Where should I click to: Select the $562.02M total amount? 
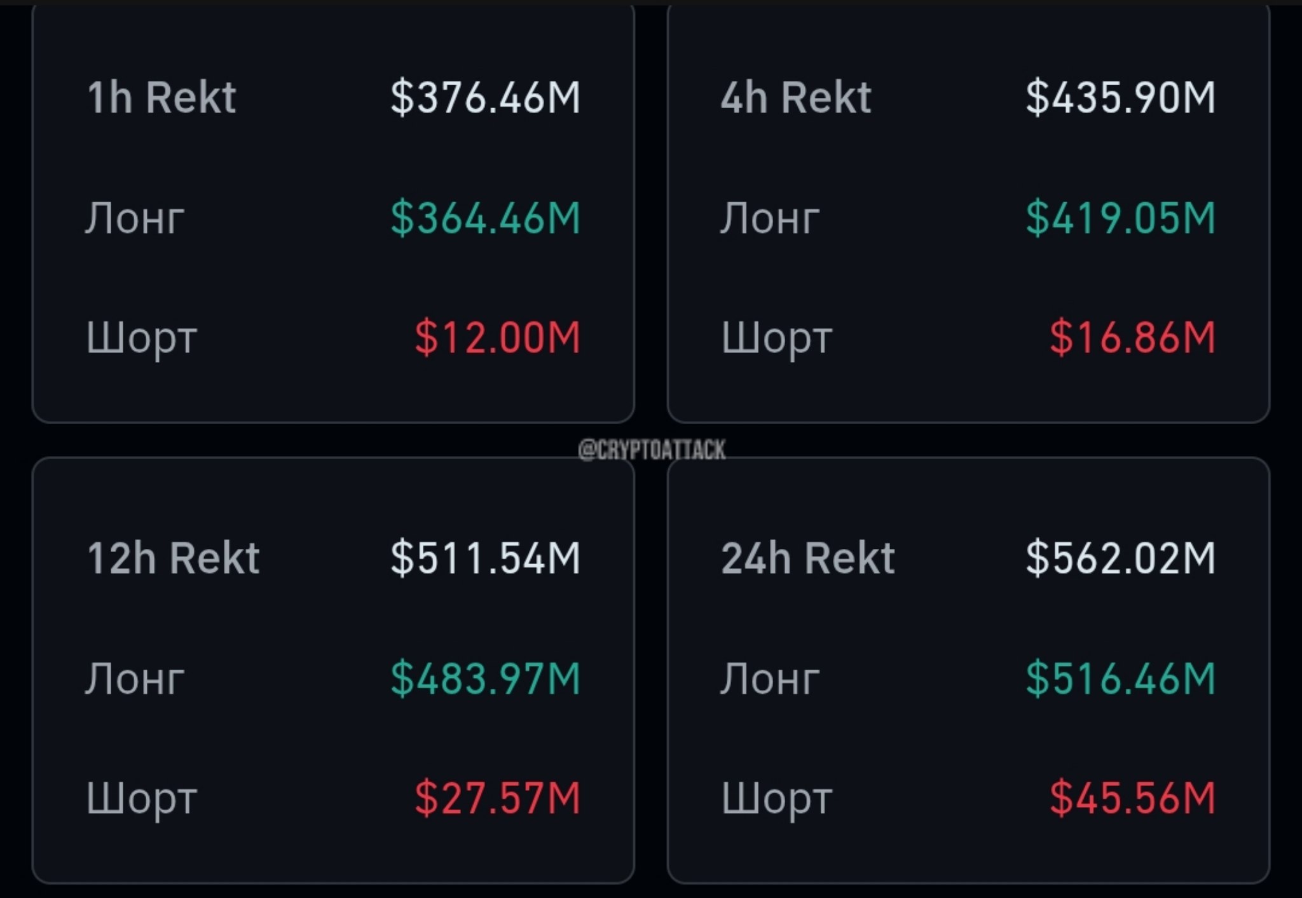point(1120,559)
